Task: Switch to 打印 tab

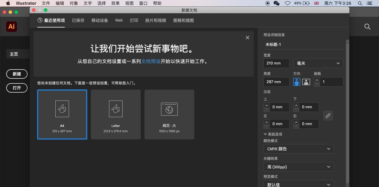Action: (x=134, y=20)
